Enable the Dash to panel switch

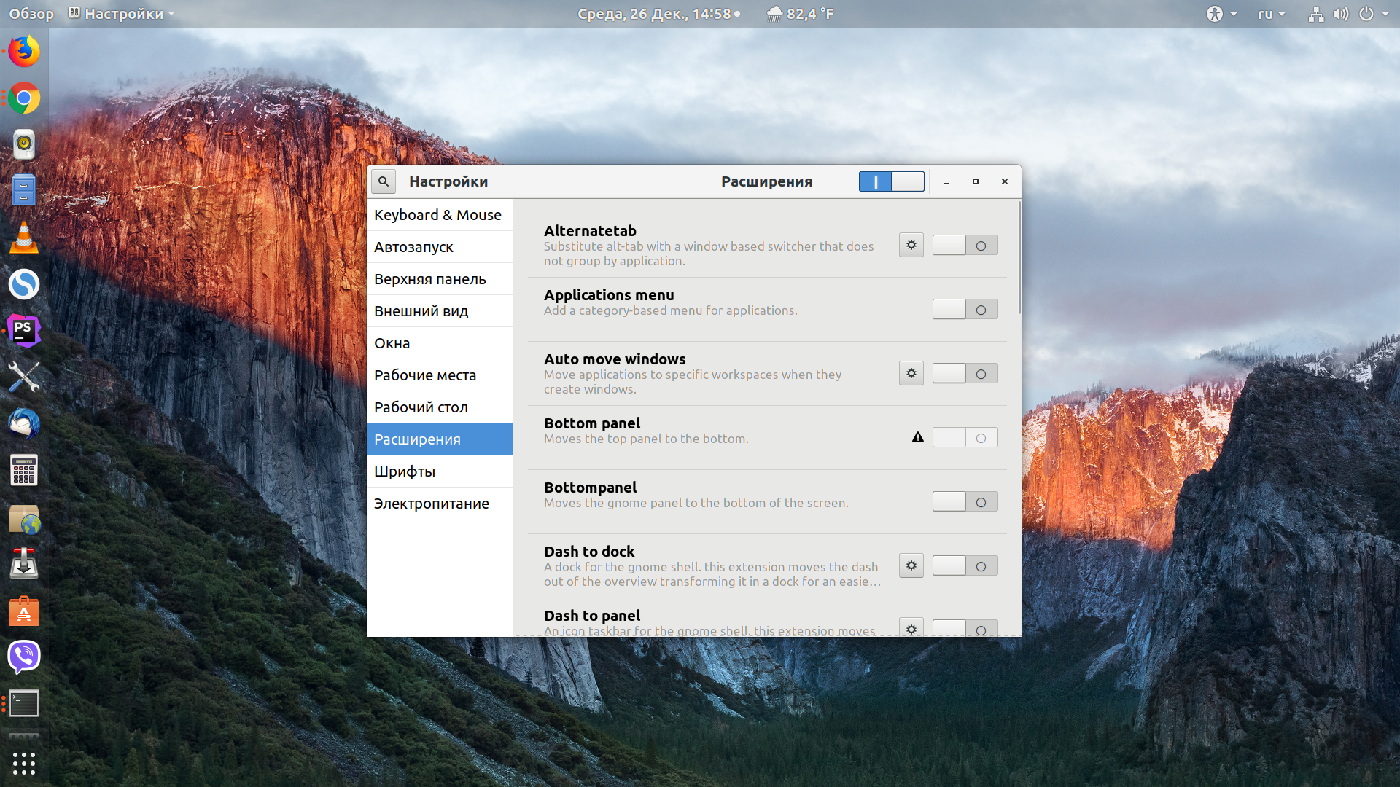[965, 629]
